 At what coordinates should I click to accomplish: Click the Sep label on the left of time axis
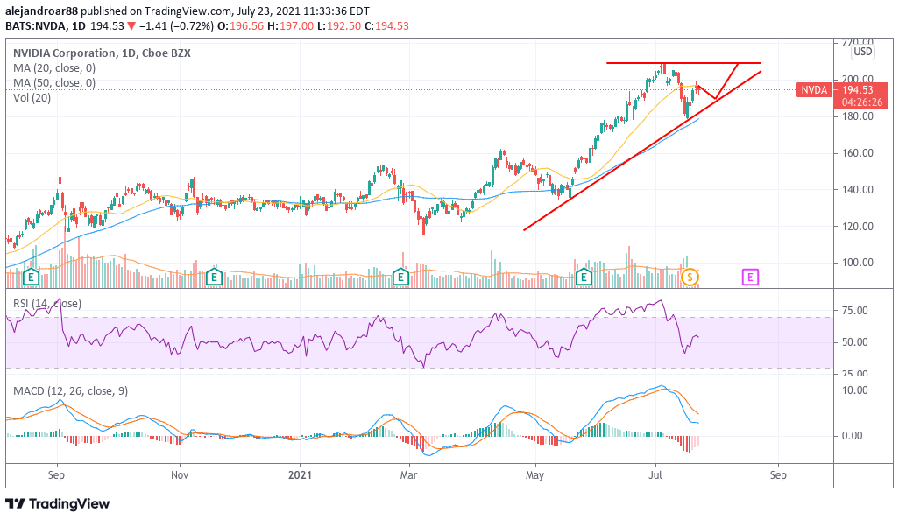[x=56, y=474]
